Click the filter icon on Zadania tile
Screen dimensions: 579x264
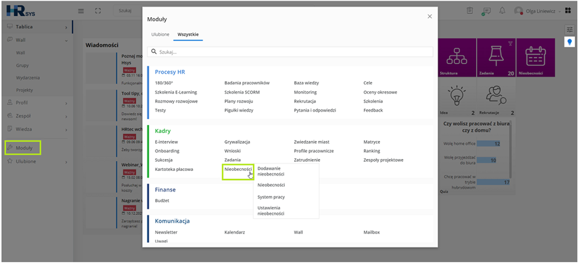[511, 43]
